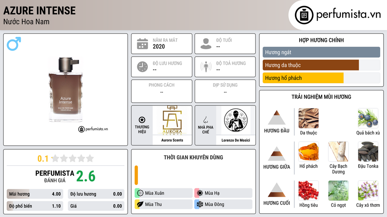387x217 pixels.
Task: Click the Aurora Scents brand name
Action: [x=172, y=140]
